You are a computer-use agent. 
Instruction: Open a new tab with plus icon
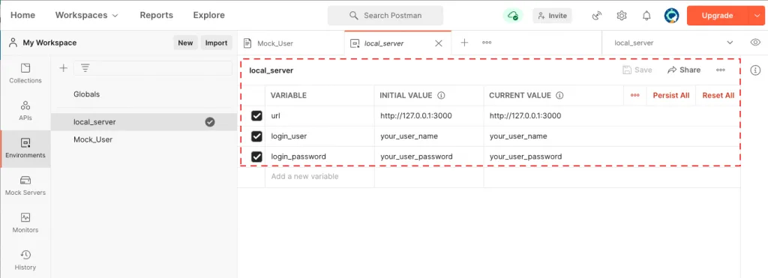point(464,43)
